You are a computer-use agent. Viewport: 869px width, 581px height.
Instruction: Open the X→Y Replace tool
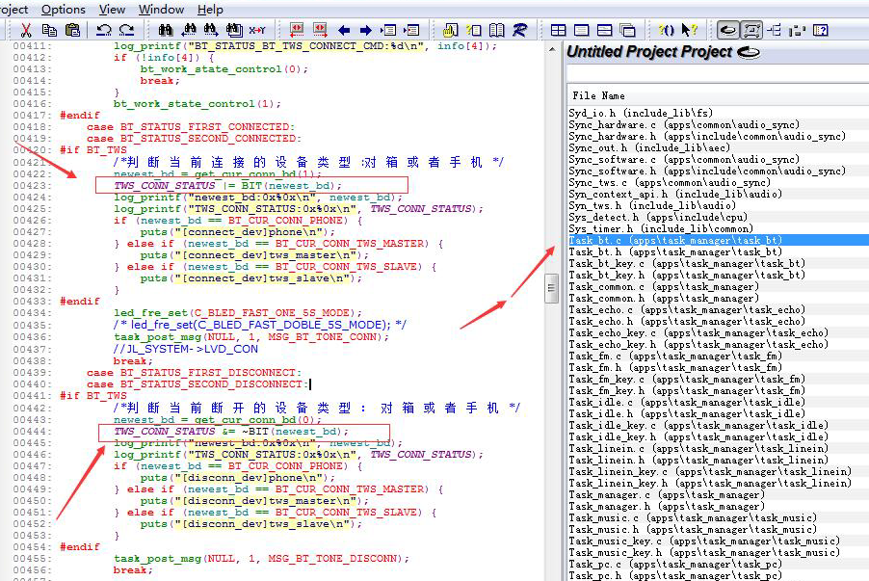click(x=257, y=30)
